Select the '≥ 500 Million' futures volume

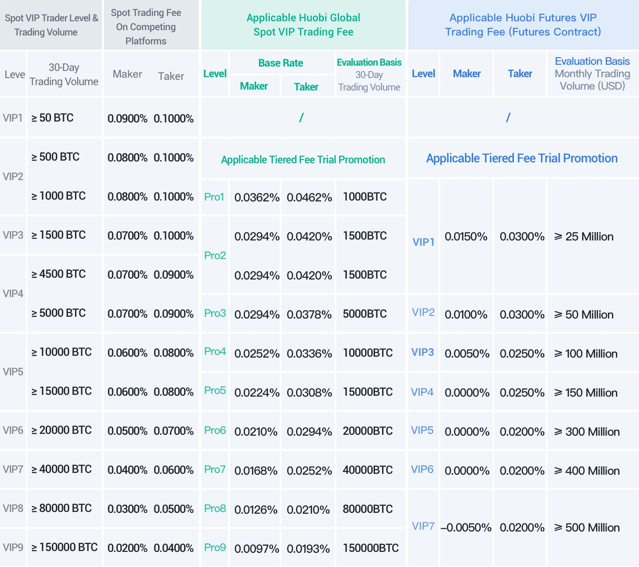(x=587, y=528)
